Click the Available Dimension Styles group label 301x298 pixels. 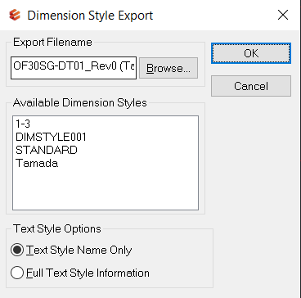[80, 102]
